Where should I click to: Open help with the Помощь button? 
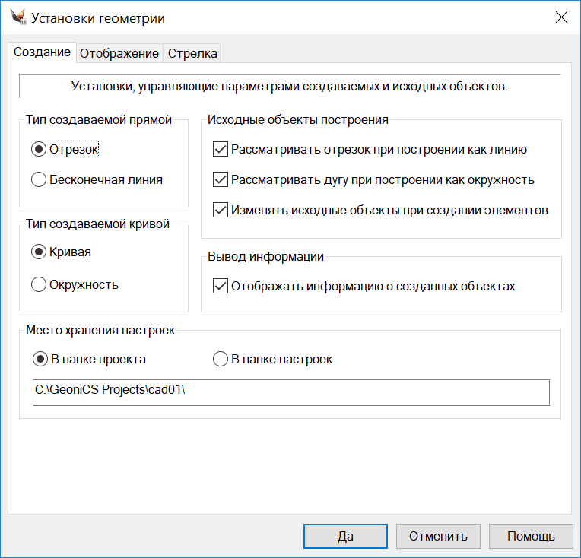[x=531, y=536]
